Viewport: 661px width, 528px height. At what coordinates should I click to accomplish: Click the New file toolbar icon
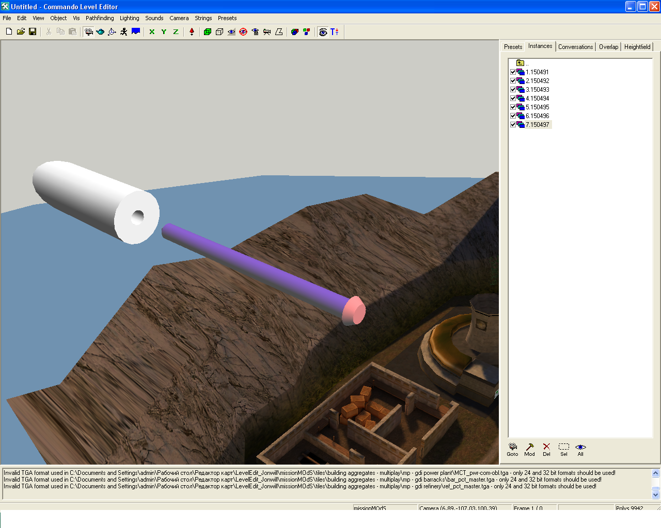tap(9, 31)
